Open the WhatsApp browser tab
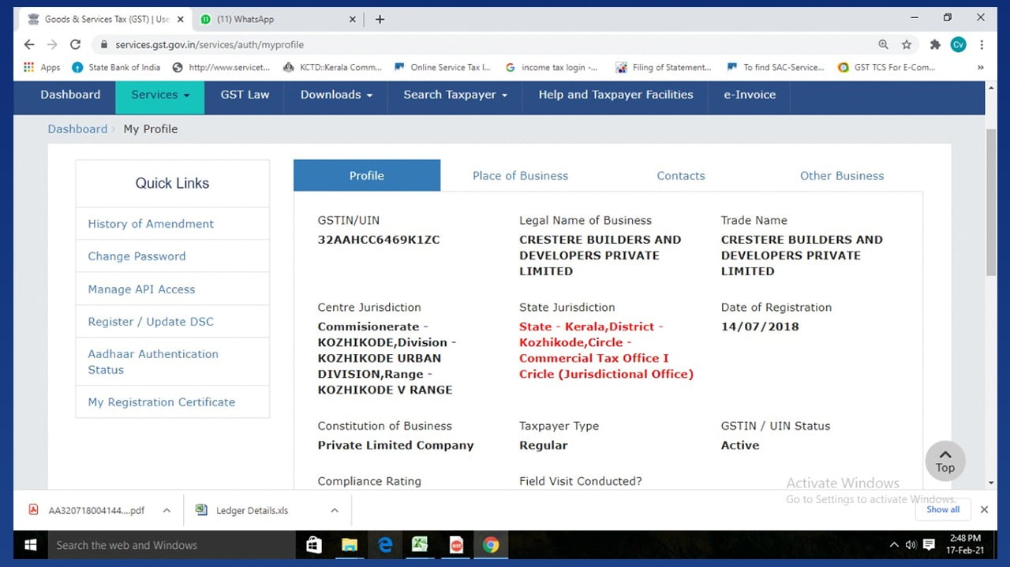 pos(276,19)
